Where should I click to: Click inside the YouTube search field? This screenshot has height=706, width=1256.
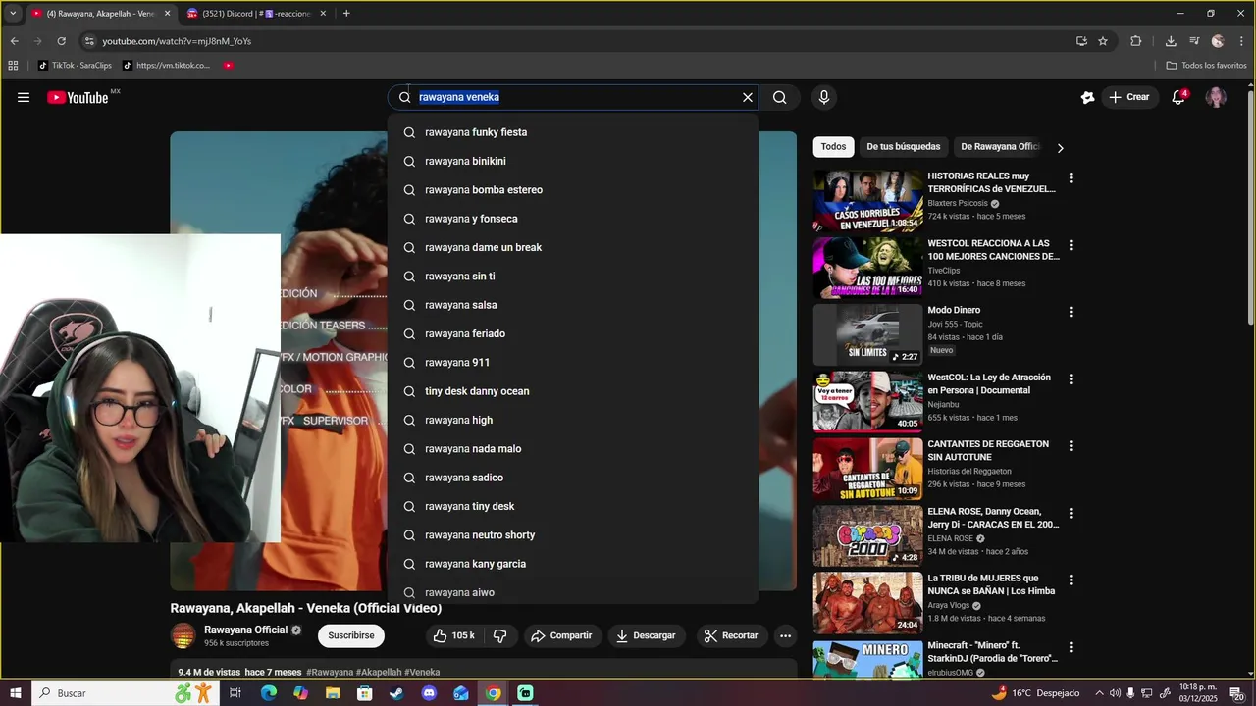point(573,97)
